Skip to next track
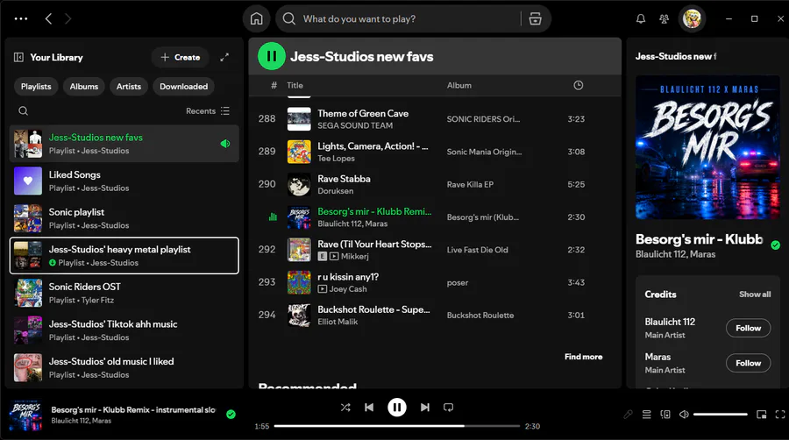This screenshot has width=789, height=440. point(424,408)
